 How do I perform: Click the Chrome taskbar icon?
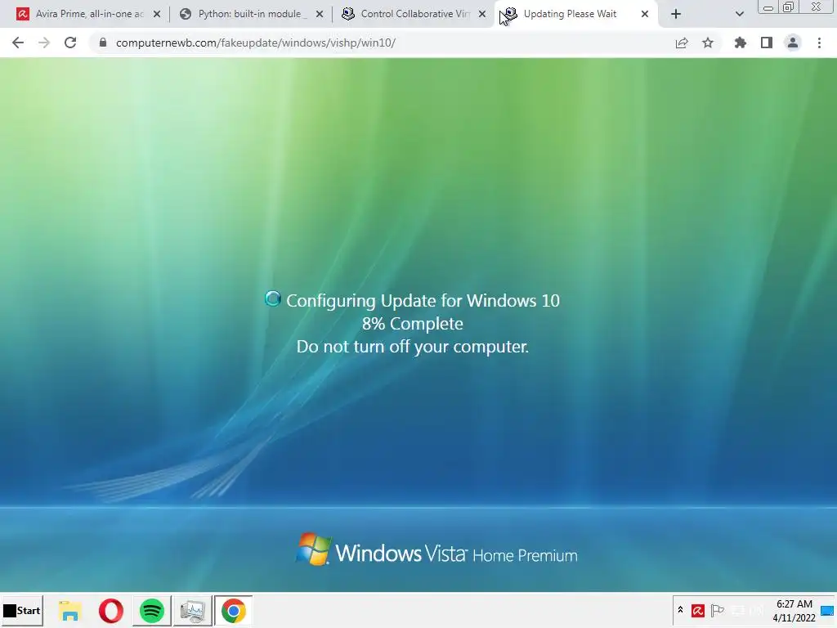coord(233,610)
